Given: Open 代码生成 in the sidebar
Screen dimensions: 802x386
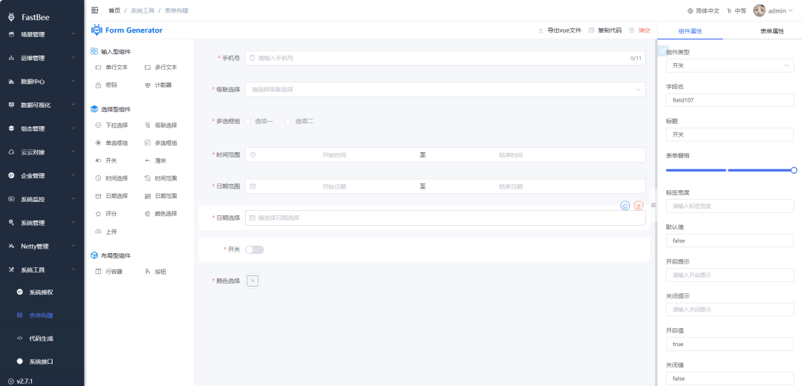Looking at the screenshot, I should (x=42, y=338).
